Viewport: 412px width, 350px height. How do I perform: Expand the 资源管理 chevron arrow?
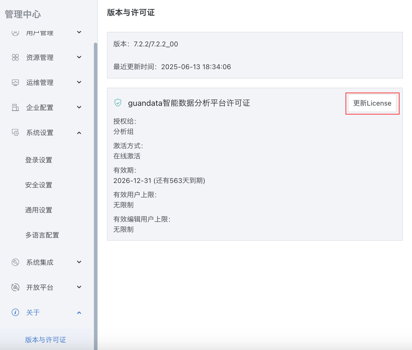(79, 57)
